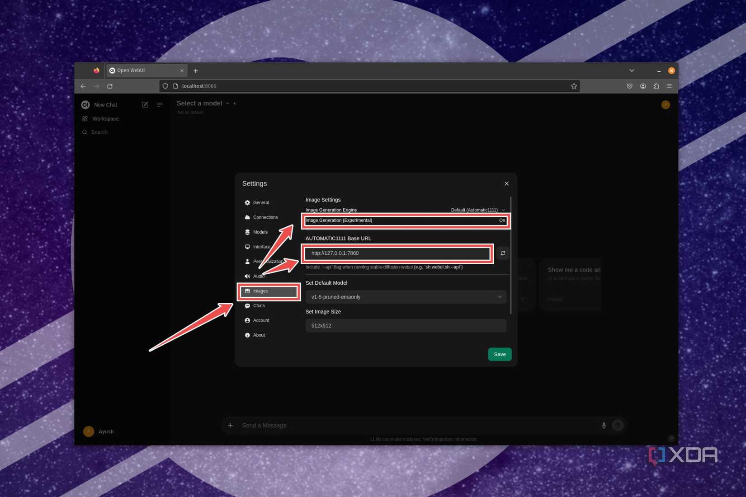Click the Firefox logo icon in tab bar
The image size is (746, 497).
click(x=96, y=70)
